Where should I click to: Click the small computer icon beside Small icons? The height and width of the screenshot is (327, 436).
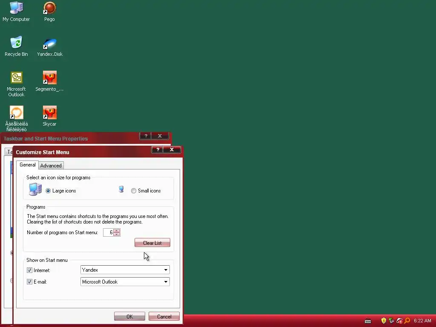pos(121,189)
